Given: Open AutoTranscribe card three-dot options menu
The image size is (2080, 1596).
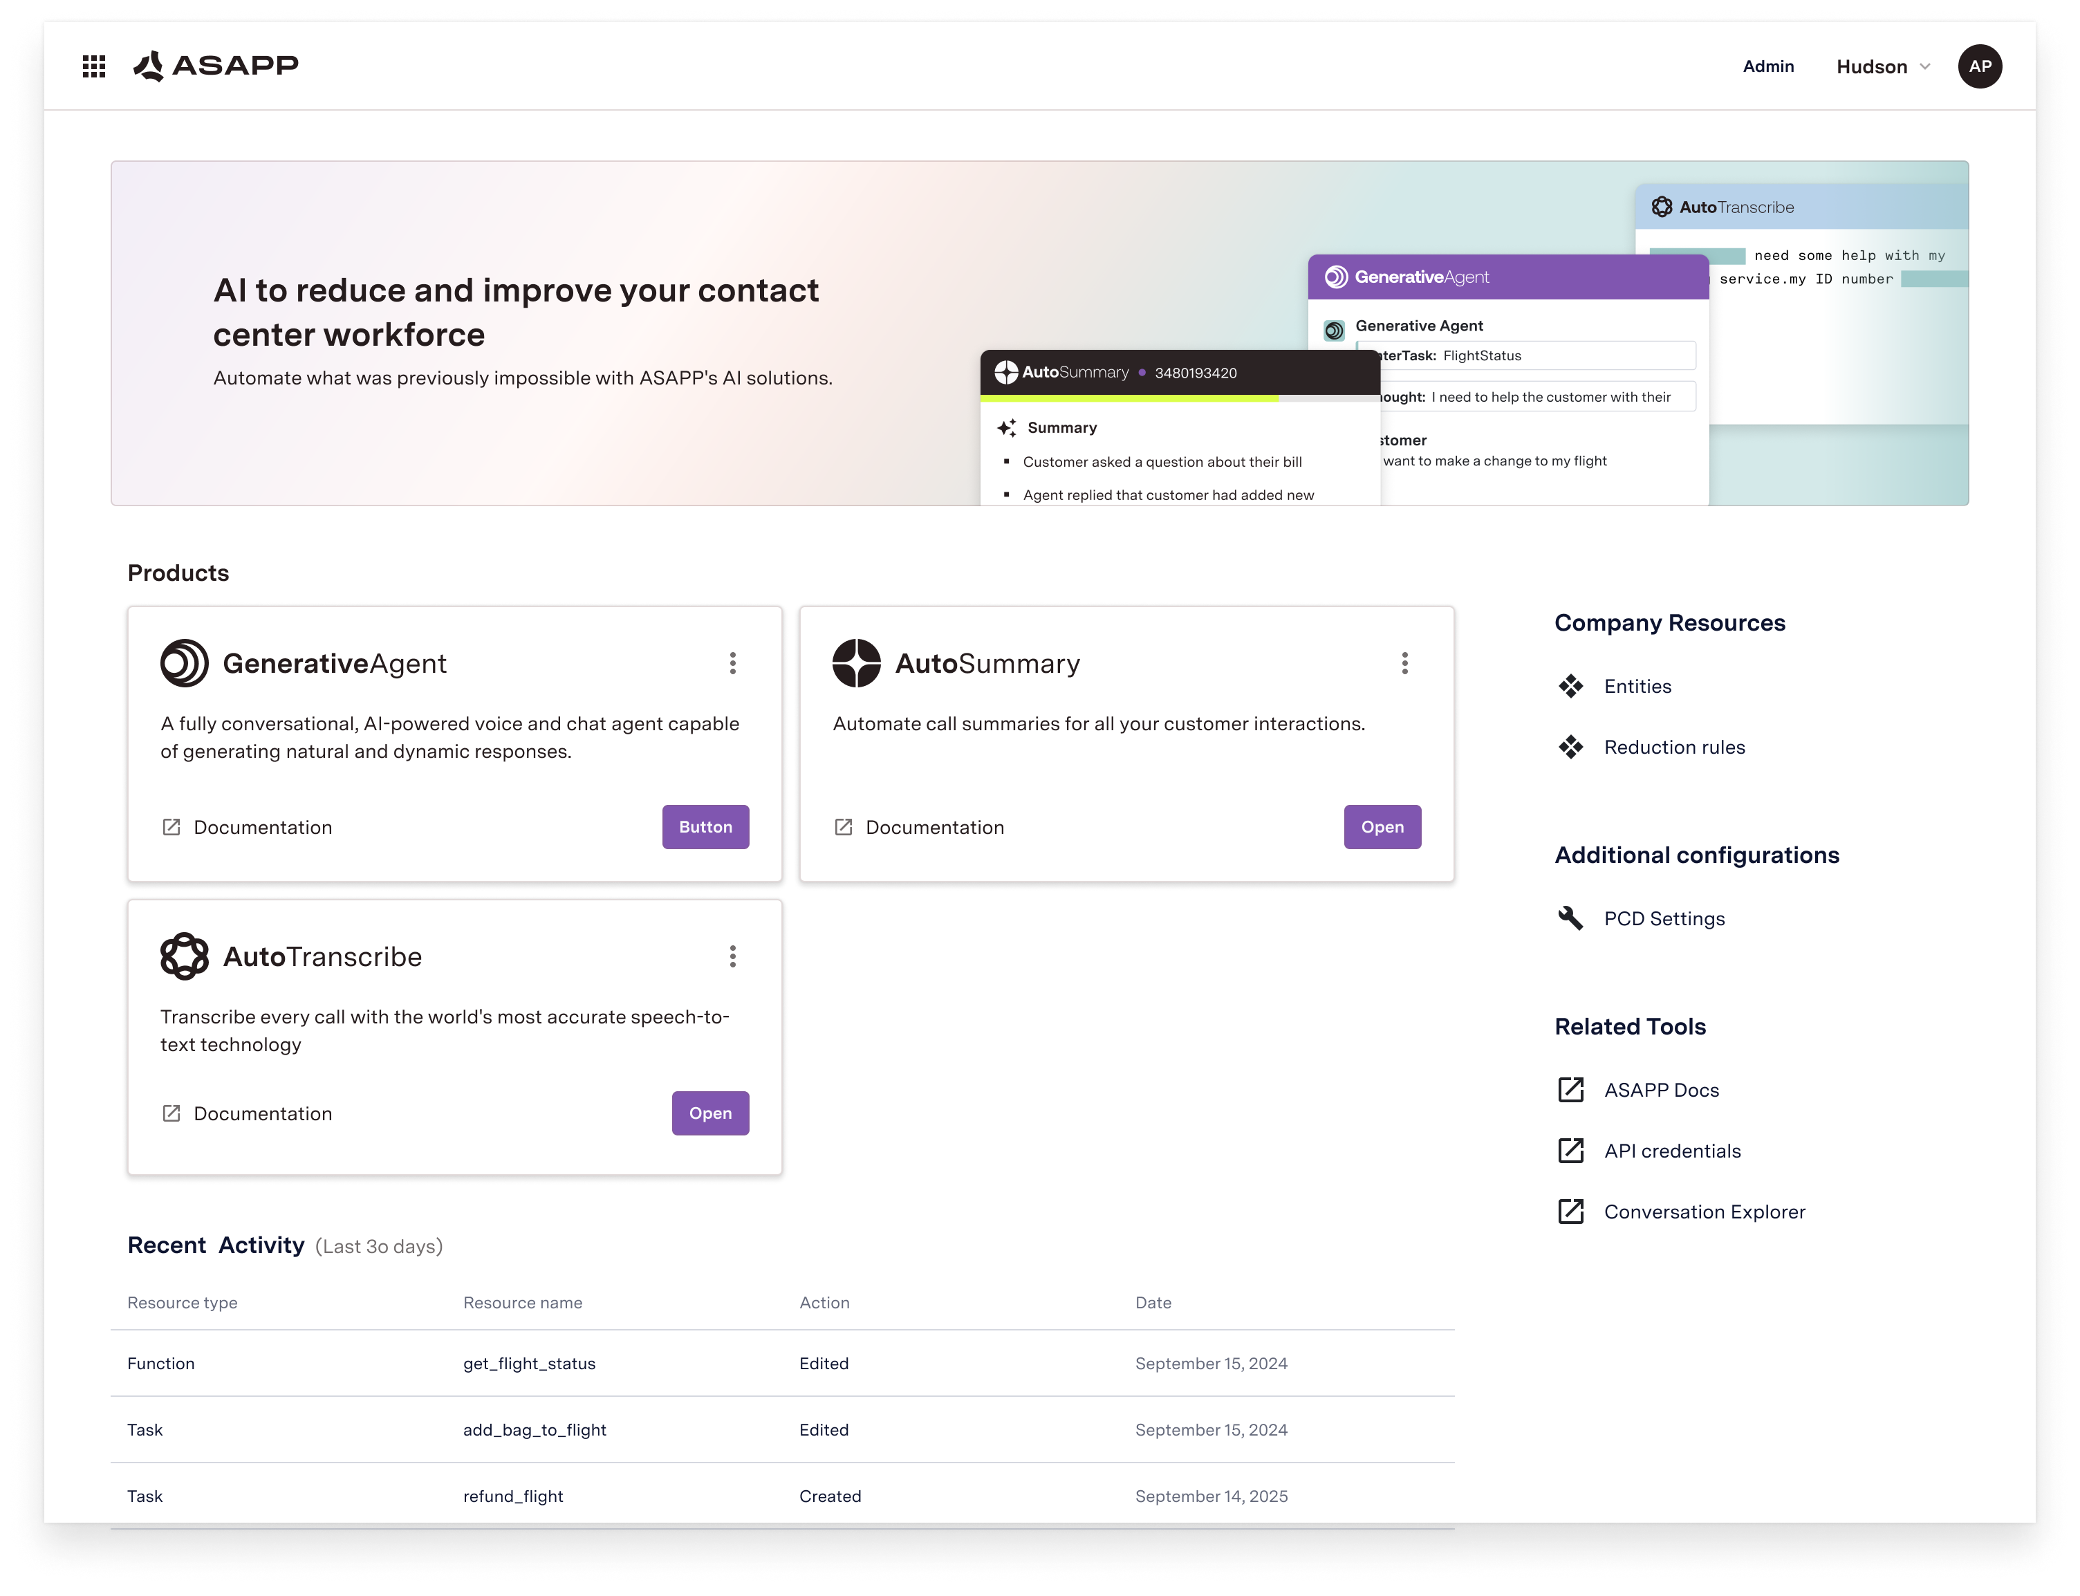Looking at the screenshot, I should click(x=732, y=956).
